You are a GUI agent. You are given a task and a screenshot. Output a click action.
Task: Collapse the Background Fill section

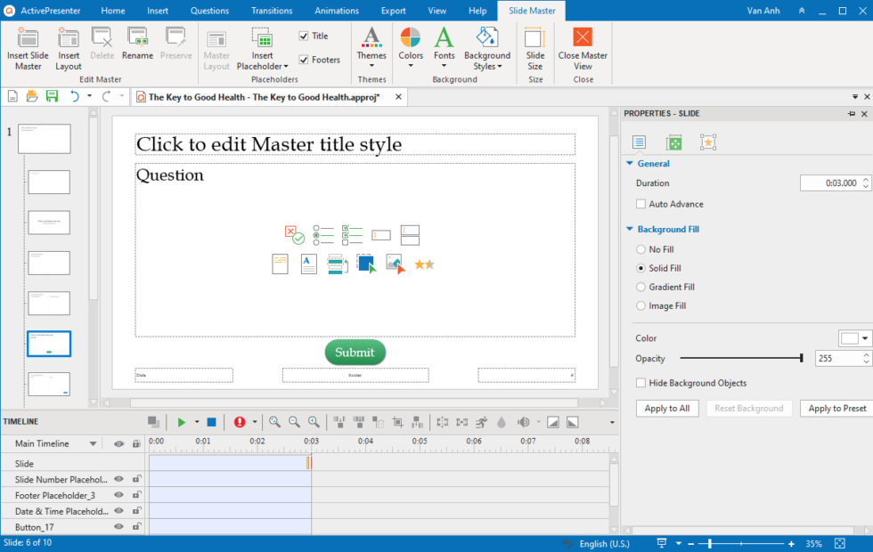630,229
